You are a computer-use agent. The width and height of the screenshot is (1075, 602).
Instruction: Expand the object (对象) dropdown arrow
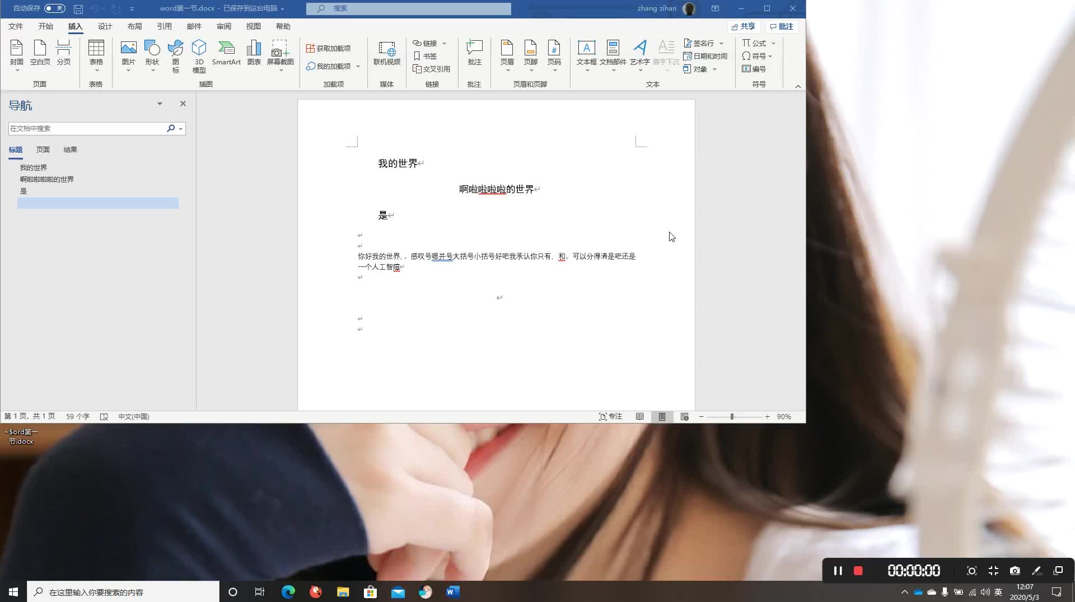click(x=714, y=69)
